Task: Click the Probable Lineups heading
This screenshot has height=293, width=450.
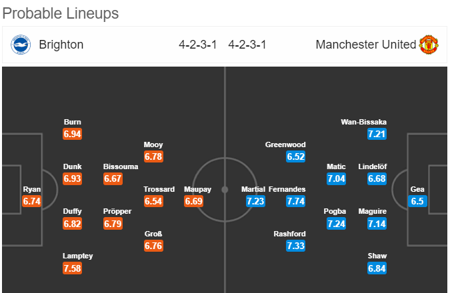Action: click(60, 13)
